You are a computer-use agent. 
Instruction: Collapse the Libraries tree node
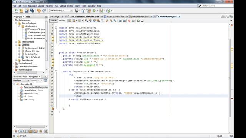point(16,45)
